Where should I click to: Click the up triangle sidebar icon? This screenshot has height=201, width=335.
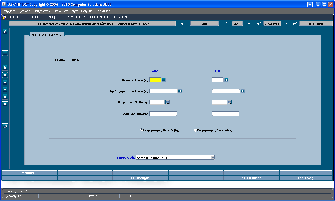(5, 82)
